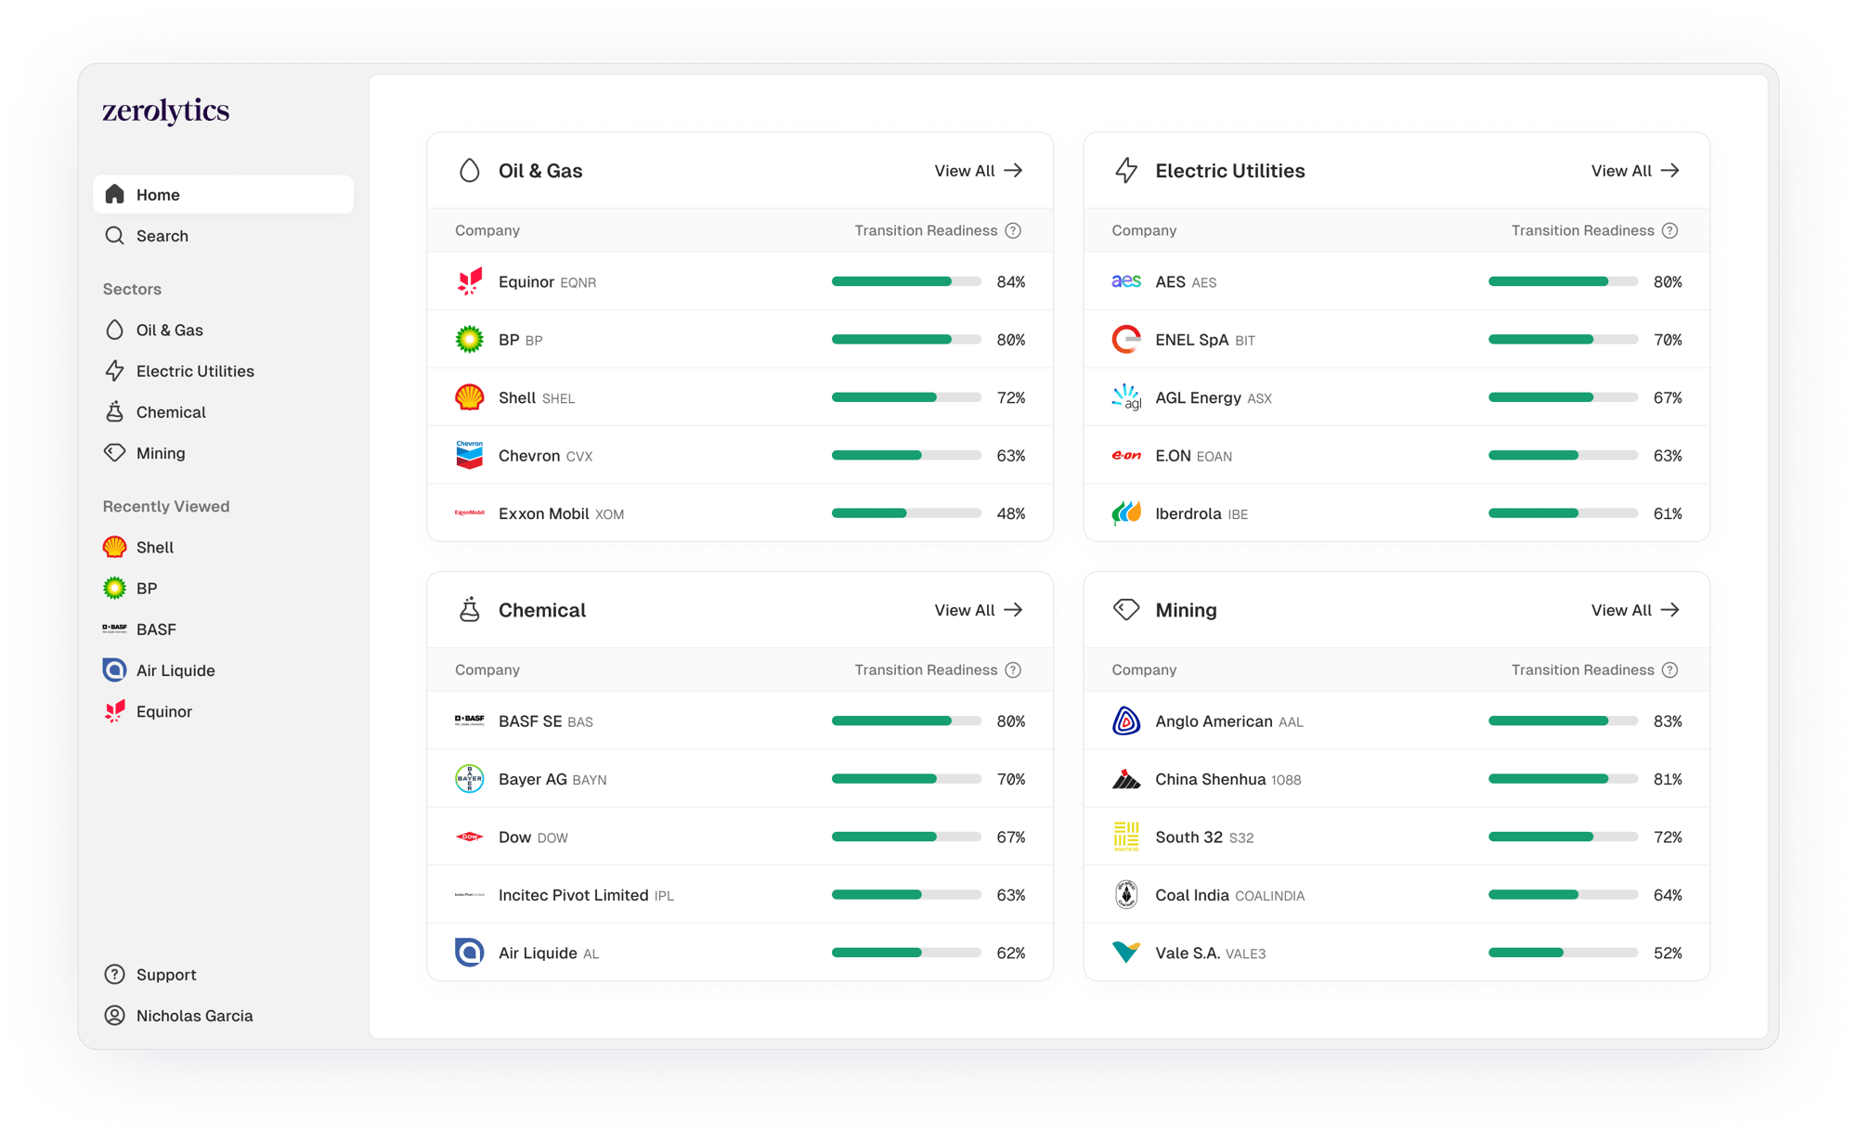Click Exxon Mobil's 48% readiness bar

(x=906, y=513)
